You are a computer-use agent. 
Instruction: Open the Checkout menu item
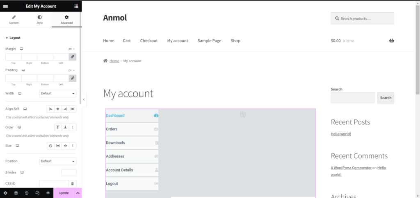click(x=149, y=40)
